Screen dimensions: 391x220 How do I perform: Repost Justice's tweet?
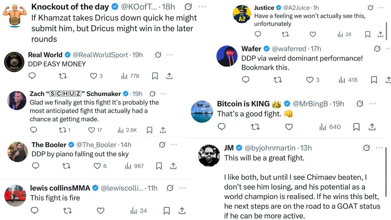click(285, 34)
